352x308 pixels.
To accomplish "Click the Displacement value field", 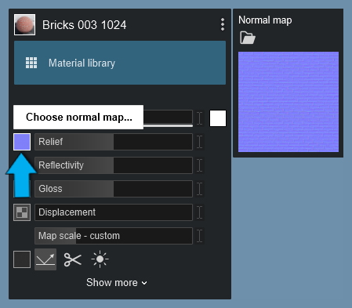I will [x=114, y=212].
